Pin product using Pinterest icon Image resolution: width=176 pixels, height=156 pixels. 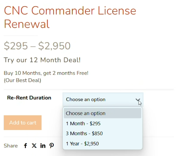tap(52, 146)
